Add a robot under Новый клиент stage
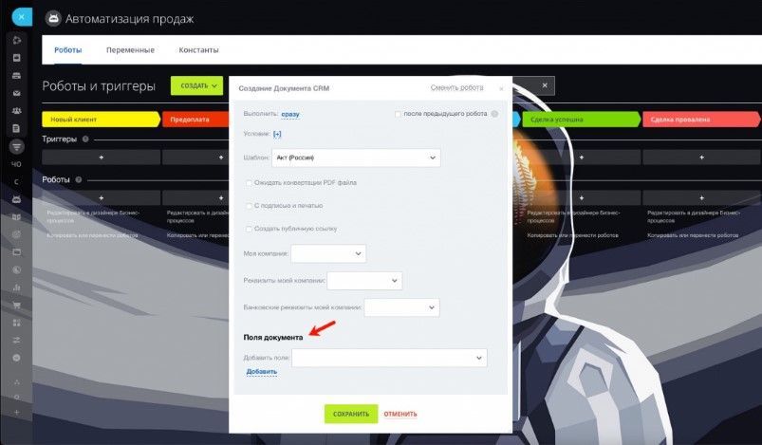Image resolution: width=762 pixels, height=445 pixels. pos(102,197)
